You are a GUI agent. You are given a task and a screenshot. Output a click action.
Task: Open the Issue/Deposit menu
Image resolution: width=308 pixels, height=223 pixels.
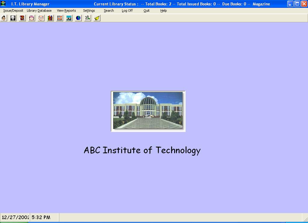tap(13, 11)
